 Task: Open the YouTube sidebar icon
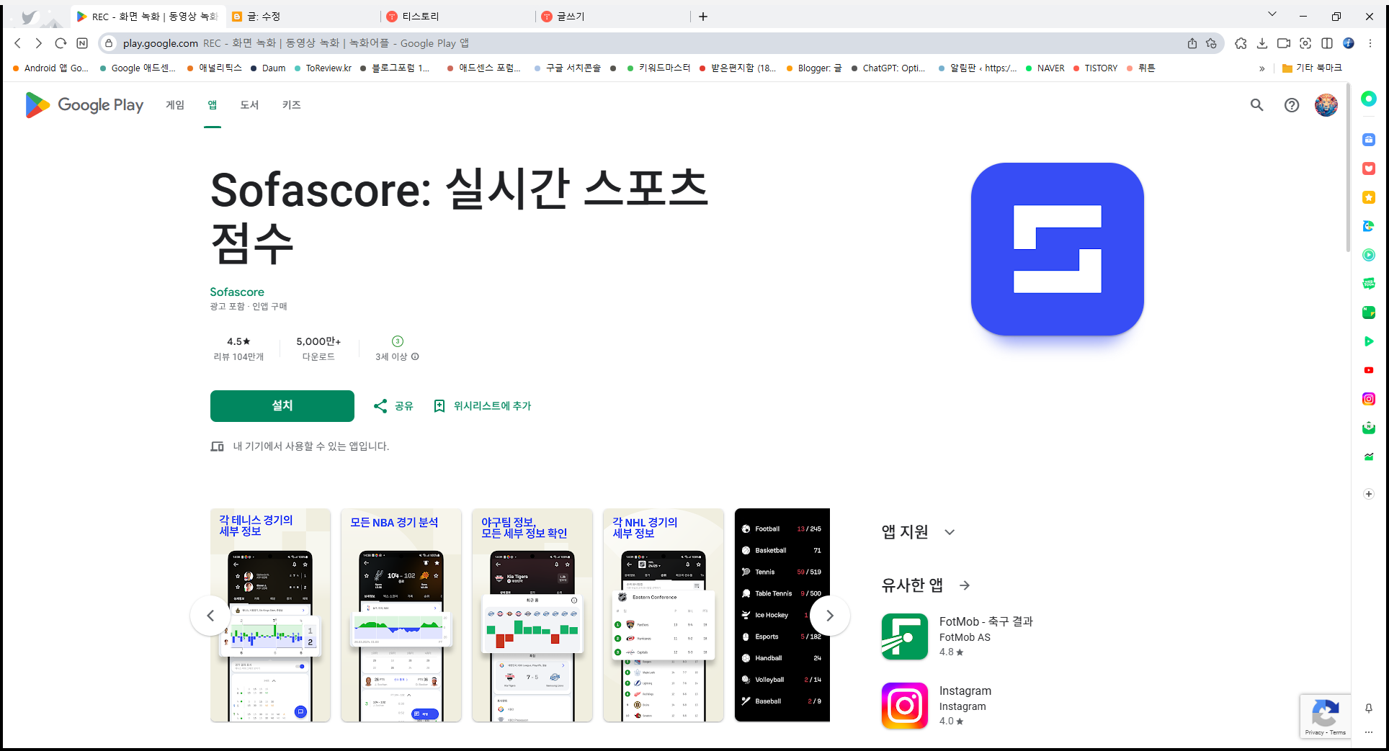(x=1369, y=370)
